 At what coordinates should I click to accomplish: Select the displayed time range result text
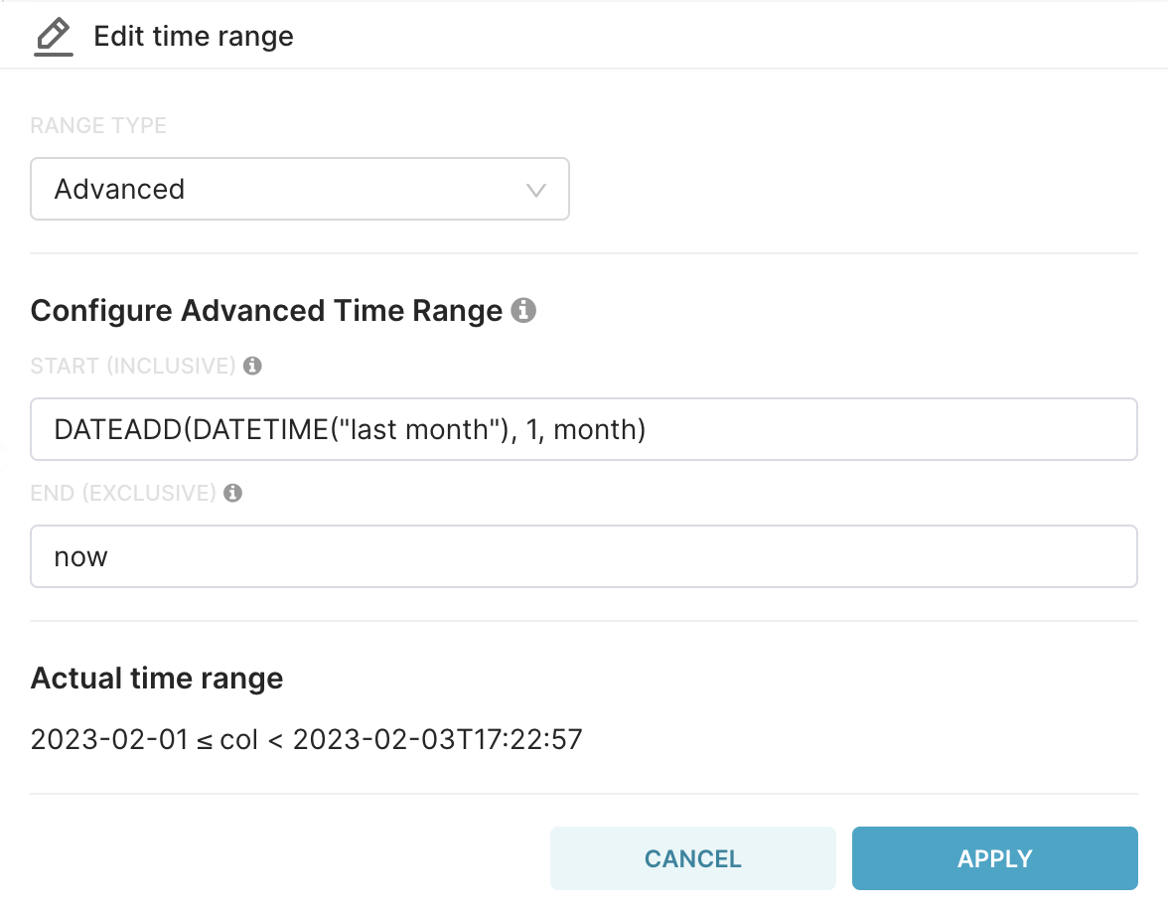[x=307, y=739]
